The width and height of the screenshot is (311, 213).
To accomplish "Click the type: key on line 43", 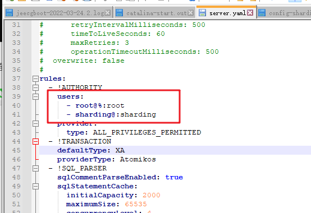I will (77, 132).
